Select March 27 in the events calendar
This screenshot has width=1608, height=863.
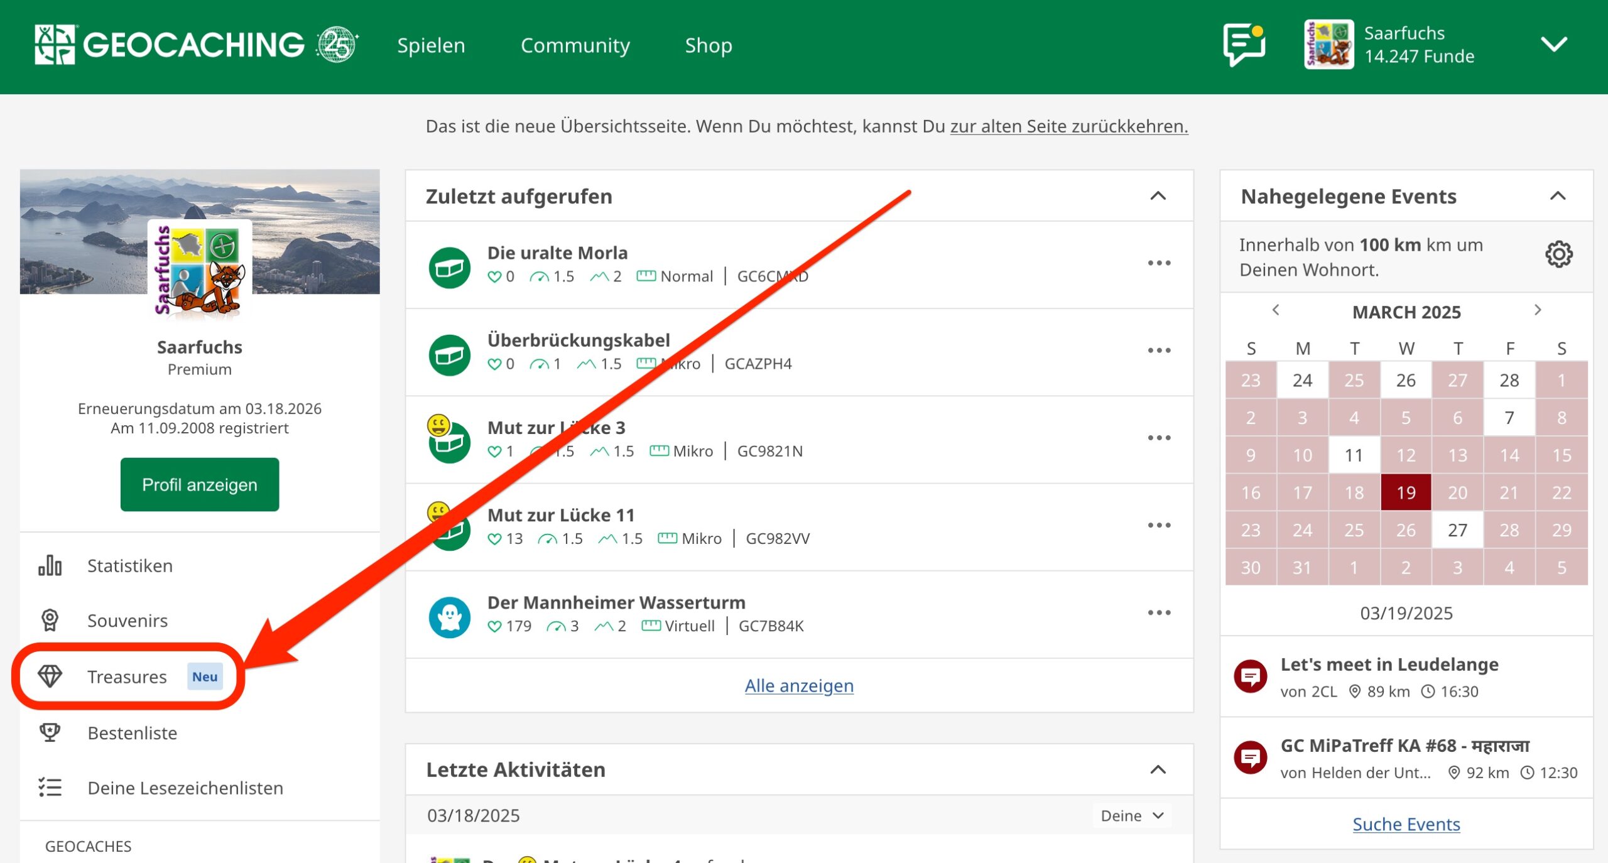[1457, 529]
